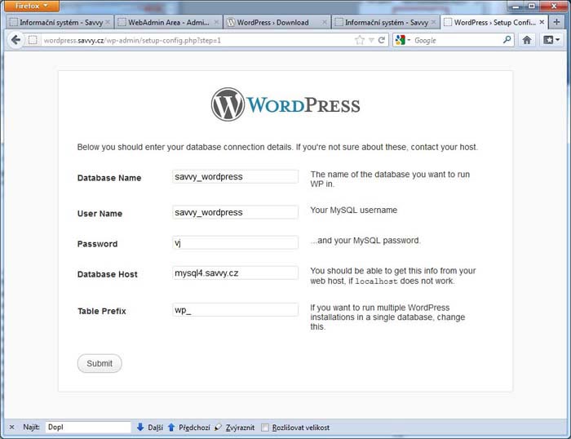Open the Firefox home page icon
Image resolution: width=571 pixels, height=439 pixels.
click(527, 40)
